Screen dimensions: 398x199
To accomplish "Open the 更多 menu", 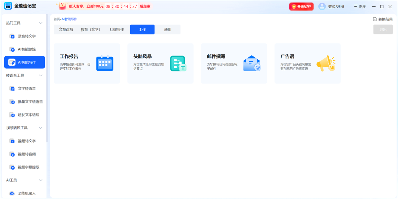I will [x=360, y=7].
